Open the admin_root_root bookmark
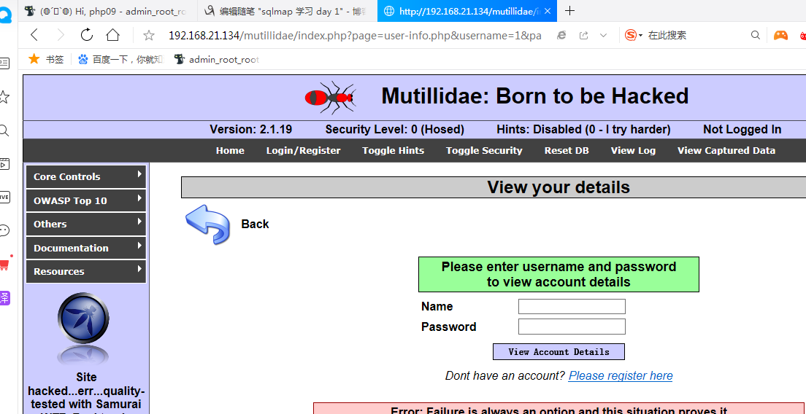Viewport: 806px width, 414px height. 216,60
